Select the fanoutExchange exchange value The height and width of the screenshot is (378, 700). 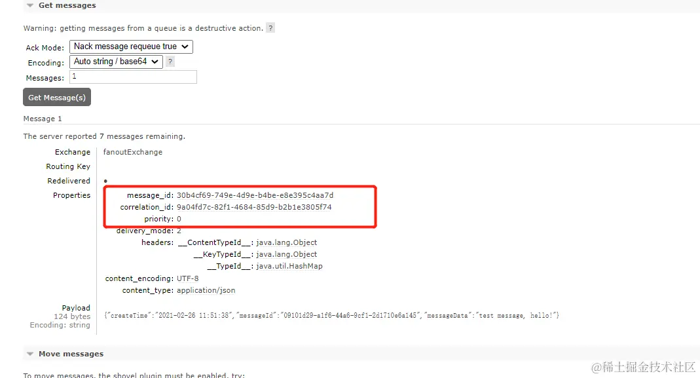point(132,152)
